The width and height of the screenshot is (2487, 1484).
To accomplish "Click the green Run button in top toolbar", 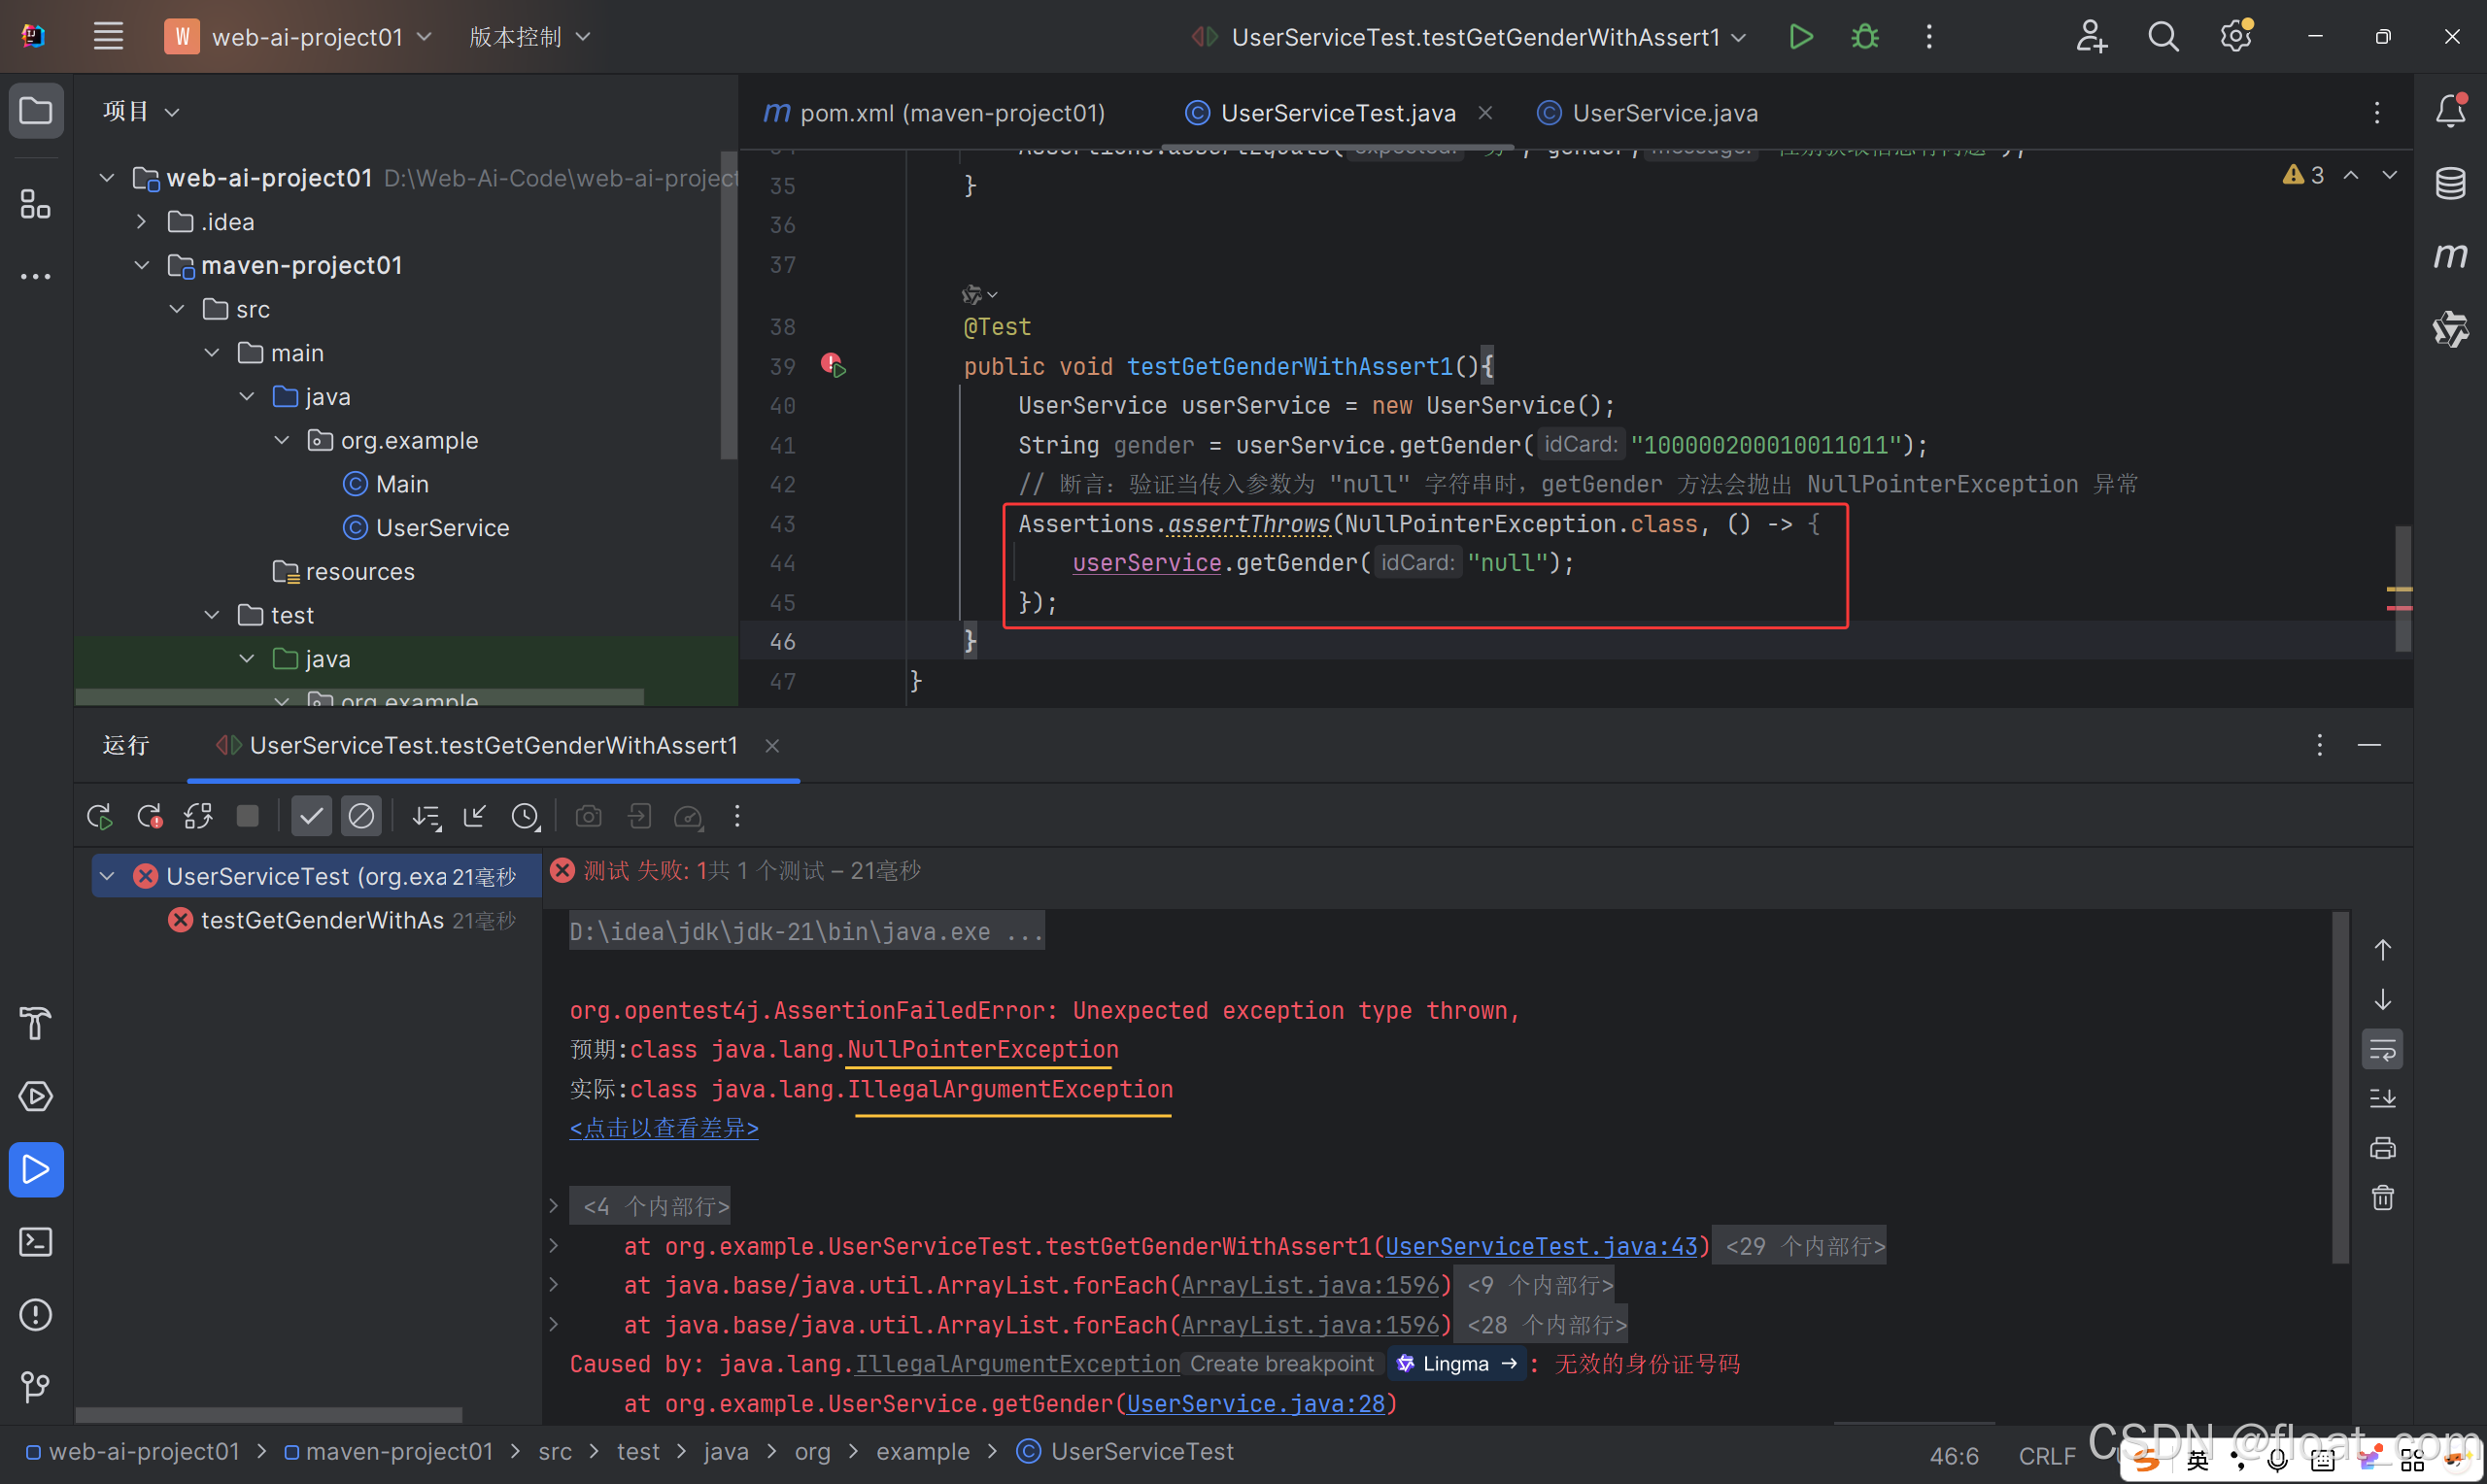I will point(1800,37).
